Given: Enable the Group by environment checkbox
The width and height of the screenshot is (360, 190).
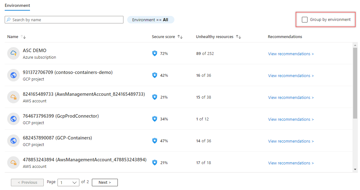Looking at the screenshot, I should 305,20.
